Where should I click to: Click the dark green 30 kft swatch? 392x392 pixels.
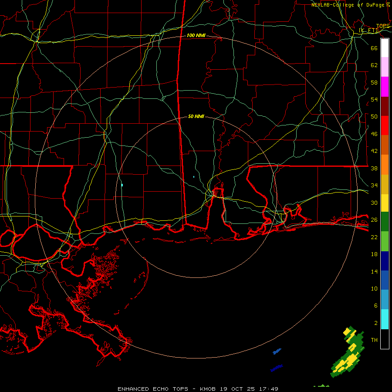coord(385,222)
